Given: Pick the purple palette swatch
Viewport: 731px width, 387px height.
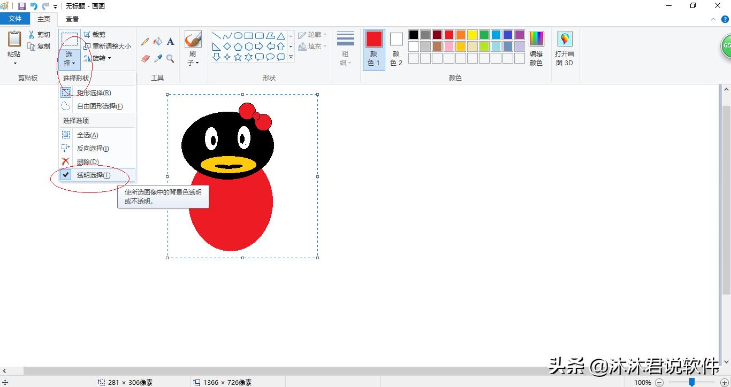Looking at the screenshot, I should click(520, 35).
